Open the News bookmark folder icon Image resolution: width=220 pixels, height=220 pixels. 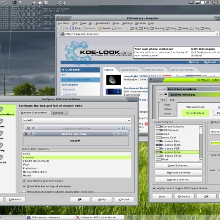pos(179,28)
